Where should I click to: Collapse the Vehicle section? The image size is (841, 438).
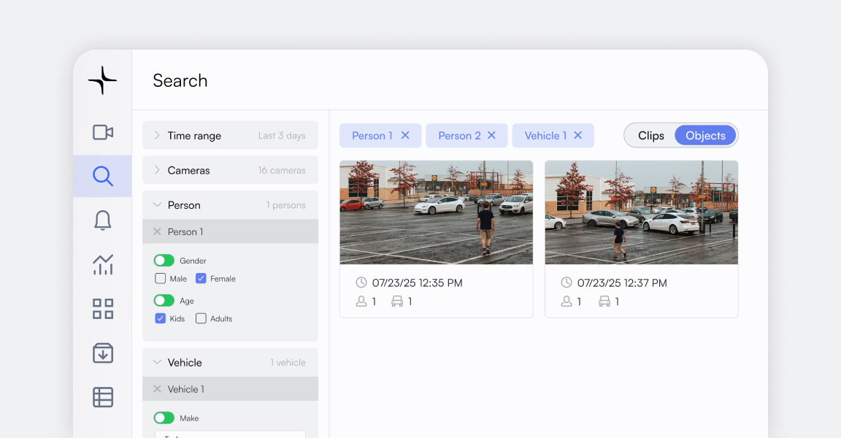(157, 363)
